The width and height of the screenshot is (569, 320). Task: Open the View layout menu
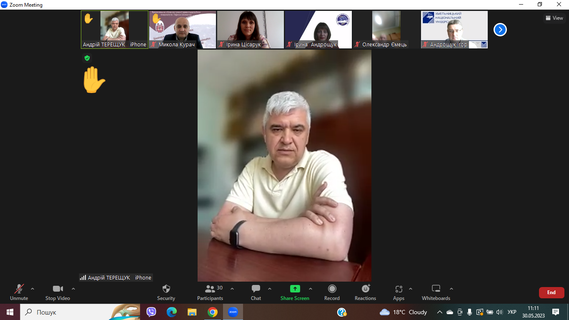pos(554,18)
